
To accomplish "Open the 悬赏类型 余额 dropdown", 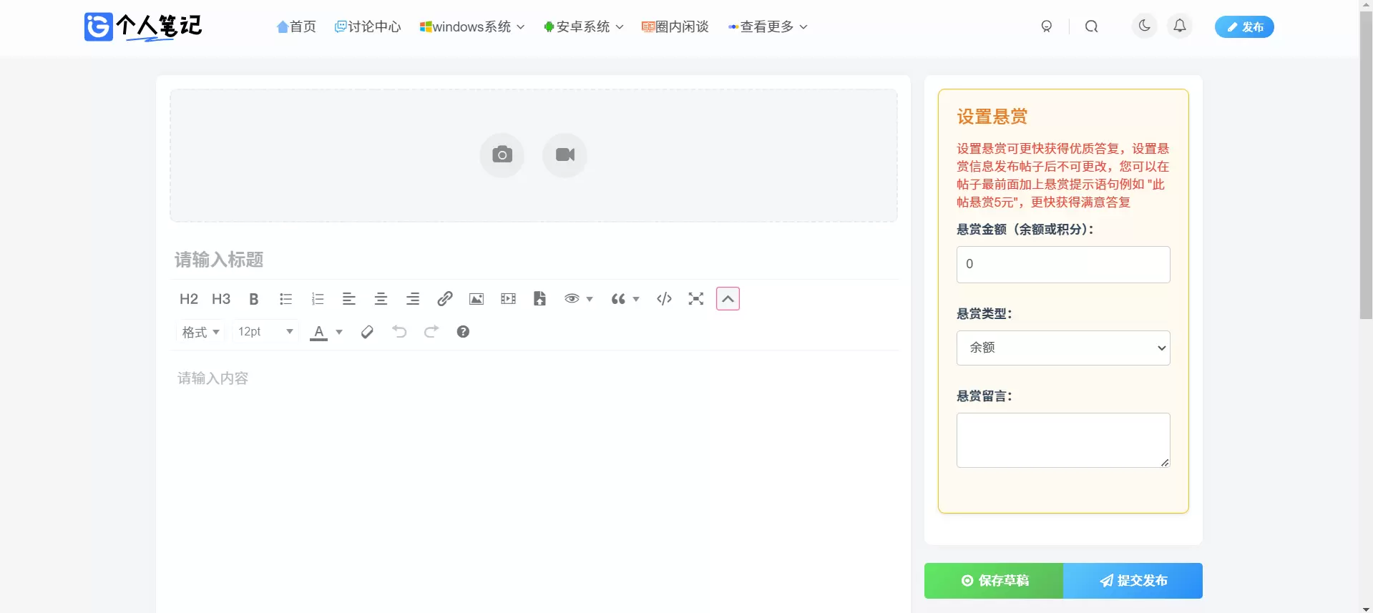I will (x=1063, y=348).
